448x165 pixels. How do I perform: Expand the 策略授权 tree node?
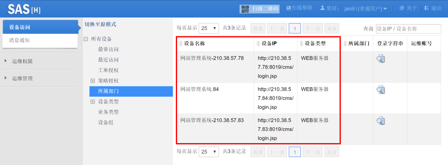tap(93, 81)
